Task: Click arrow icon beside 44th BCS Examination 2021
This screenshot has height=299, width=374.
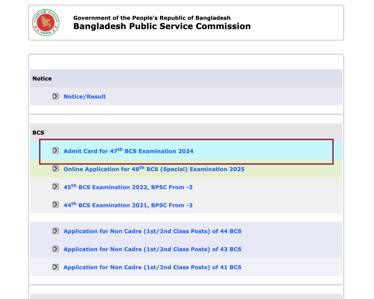Action: [56, 205]
